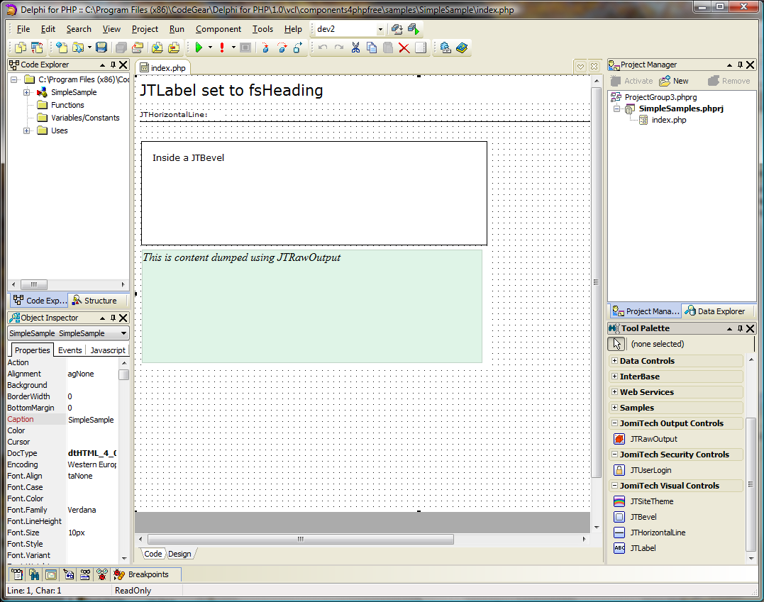The image size is (764, 602).
Task: Expand the InterBase palette category
Action: tap(614, 377)
